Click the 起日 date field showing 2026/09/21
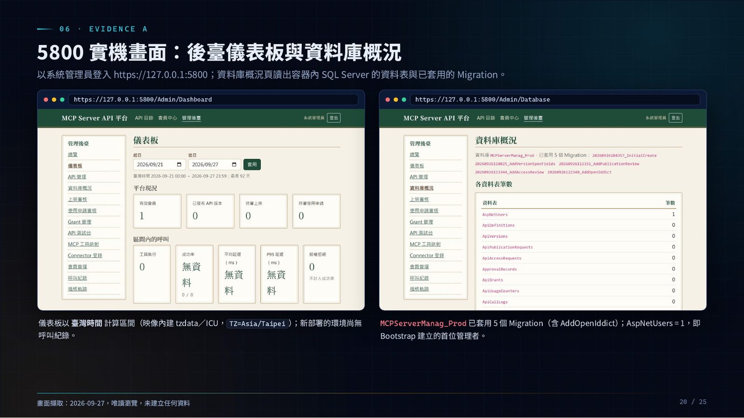The height and width of the screenshot is (418, 744). [159, 164]
